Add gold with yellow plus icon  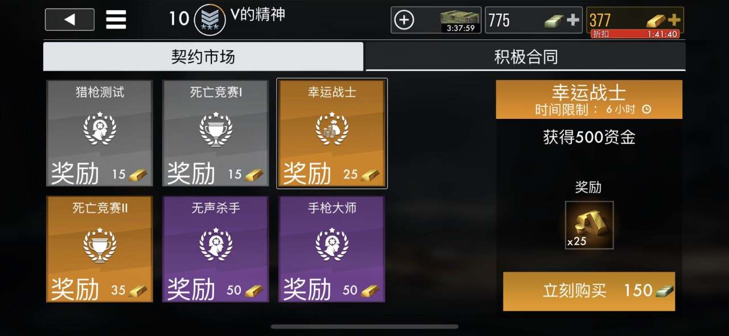click(x=673, y=19)
